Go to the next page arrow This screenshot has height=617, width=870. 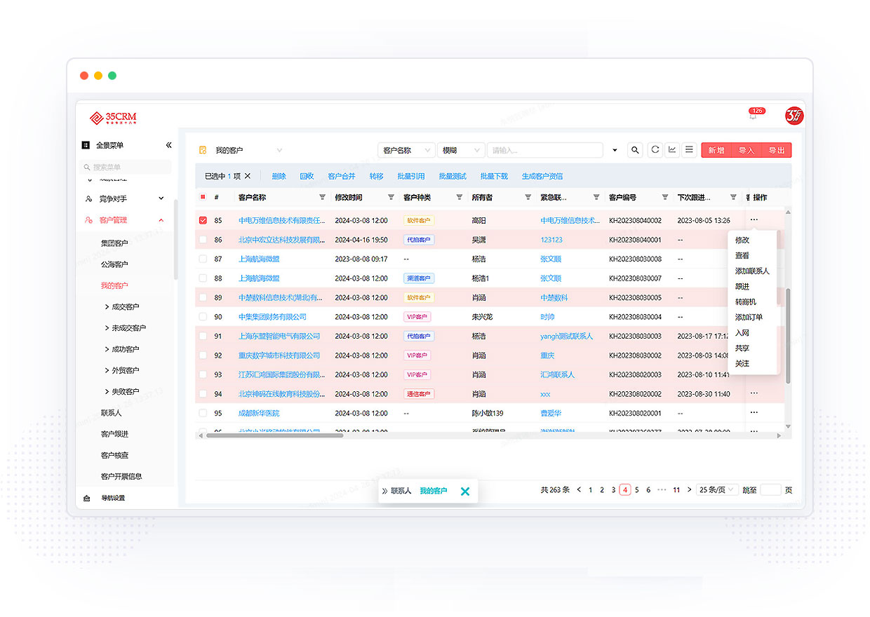pyautogui.click(x=690, y=490)
